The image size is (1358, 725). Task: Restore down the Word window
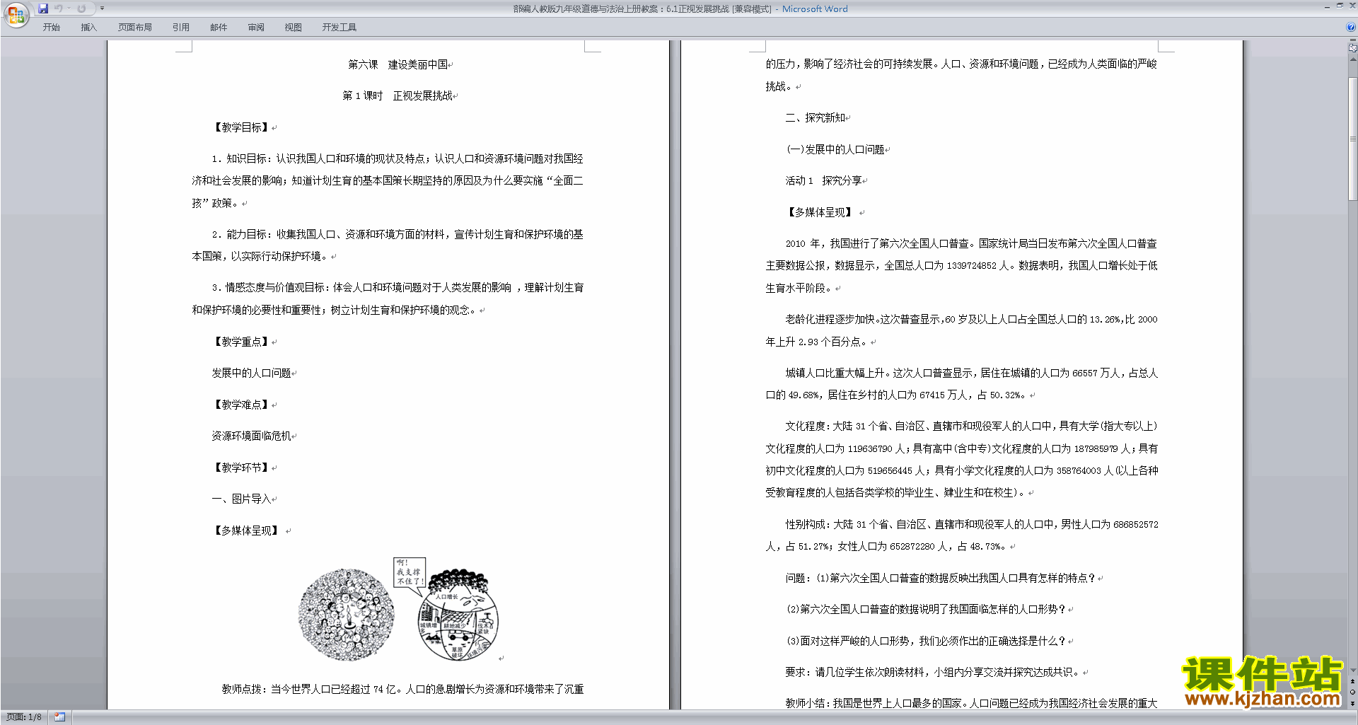click(1340, 6)
